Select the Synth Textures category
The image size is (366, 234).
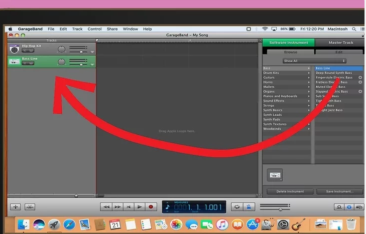coord(287,124)
